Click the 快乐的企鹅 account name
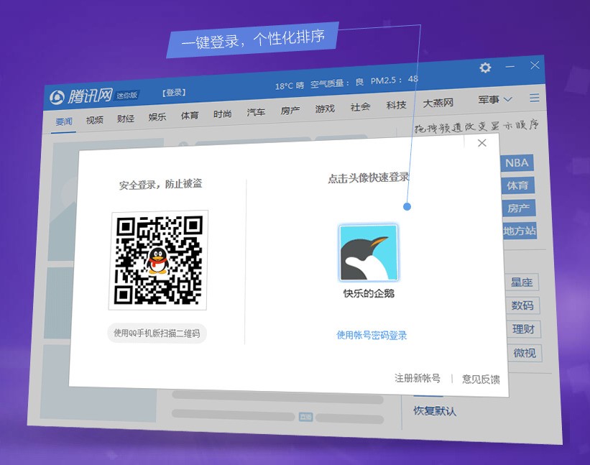The image size is (590, 465). pos(369,293)
